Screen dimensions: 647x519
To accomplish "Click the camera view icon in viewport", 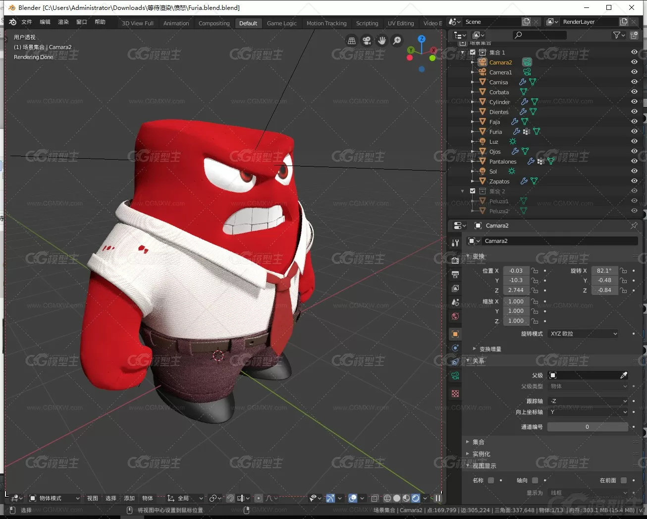I will (x=367, y=41).
